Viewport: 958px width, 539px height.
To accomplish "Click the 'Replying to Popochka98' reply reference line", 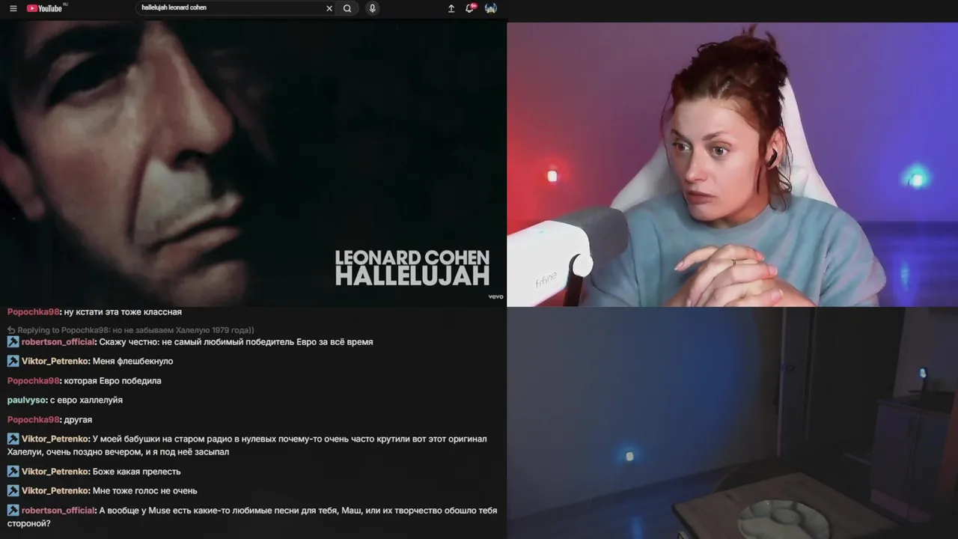I will point(131,330).
